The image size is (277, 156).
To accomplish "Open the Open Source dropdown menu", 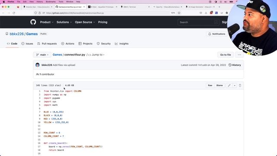I will 85,22.
